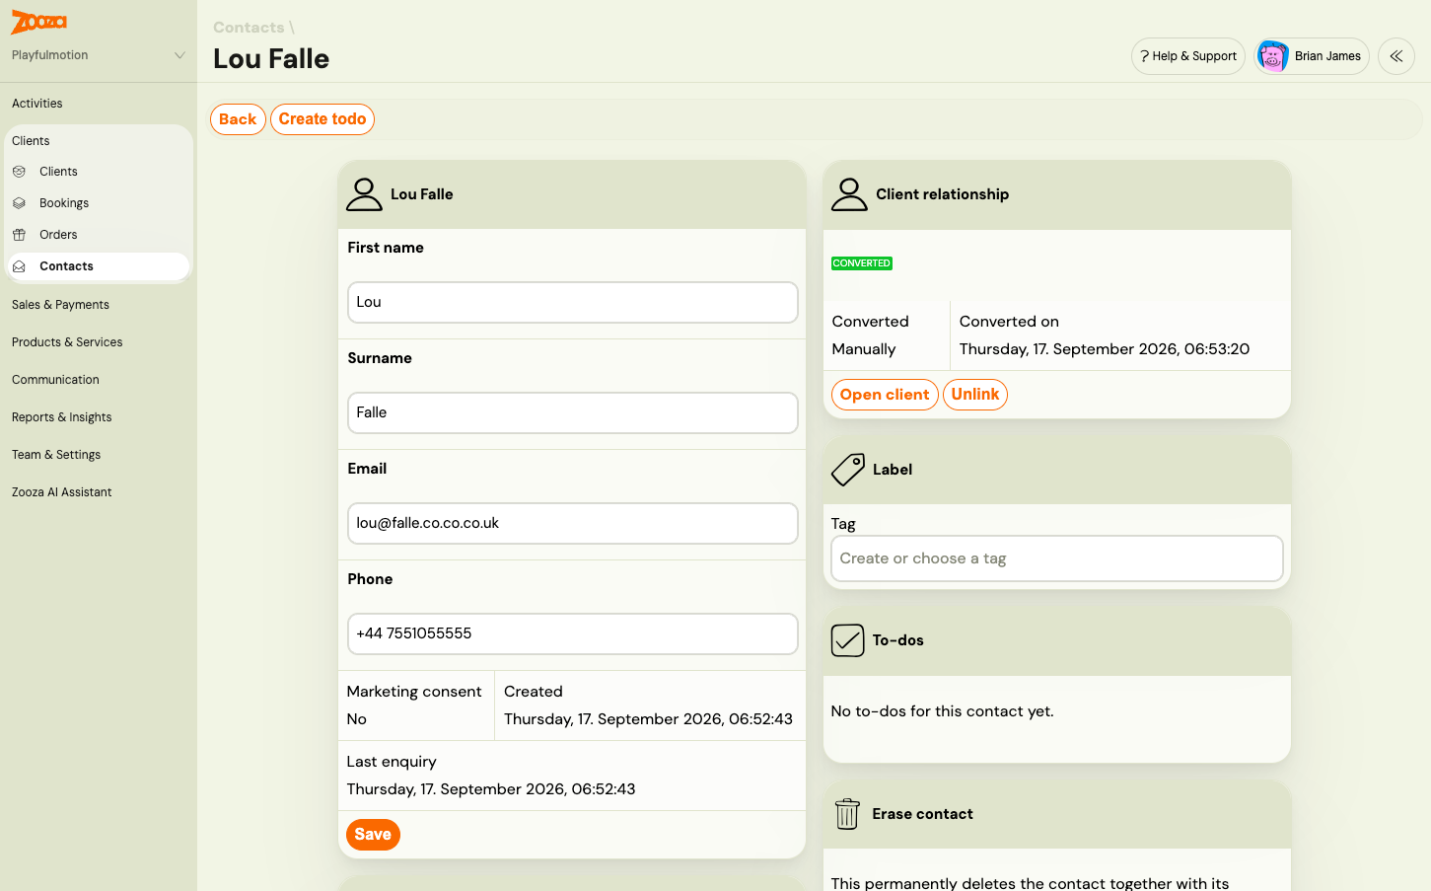
Task: Click the Email input field
Action: tap(573, 523)
